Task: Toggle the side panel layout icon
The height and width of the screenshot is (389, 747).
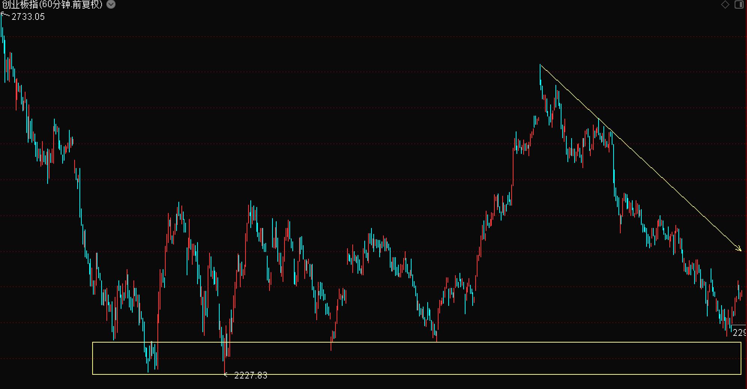Action: (739, 4)
